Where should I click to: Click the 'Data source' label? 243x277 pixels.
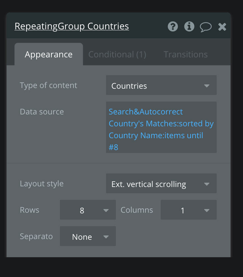(x=42, y=112)
